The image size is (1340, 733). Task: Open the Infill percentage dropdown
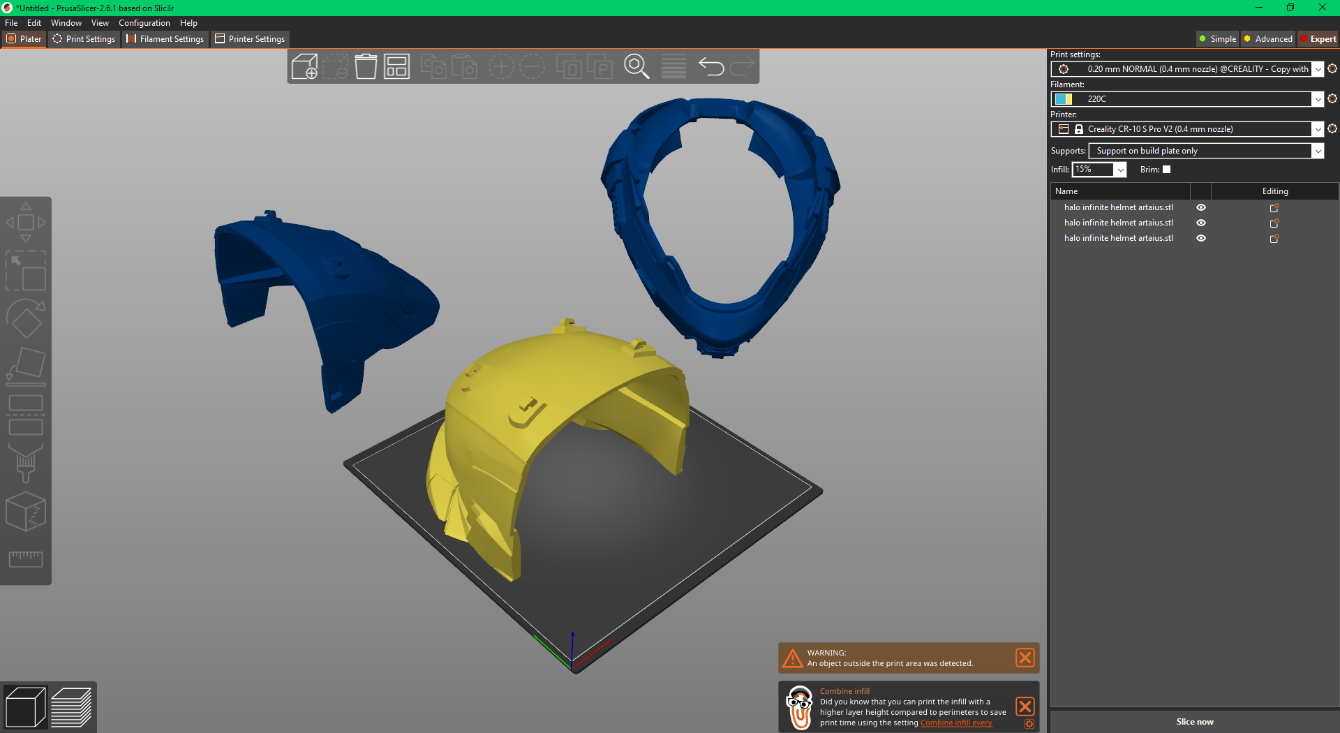[1120, 170]
